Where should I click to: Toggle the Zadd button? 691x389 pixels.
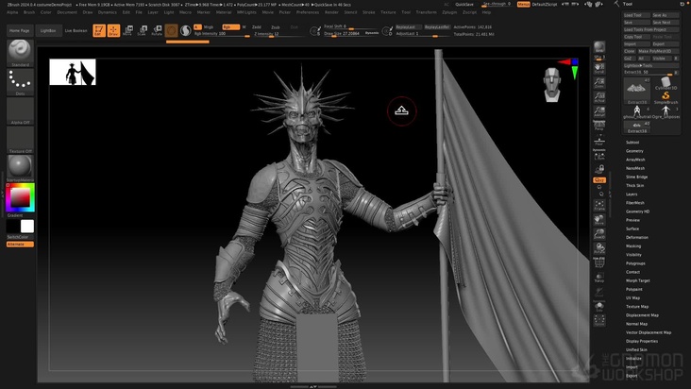[x=257, y=26]
